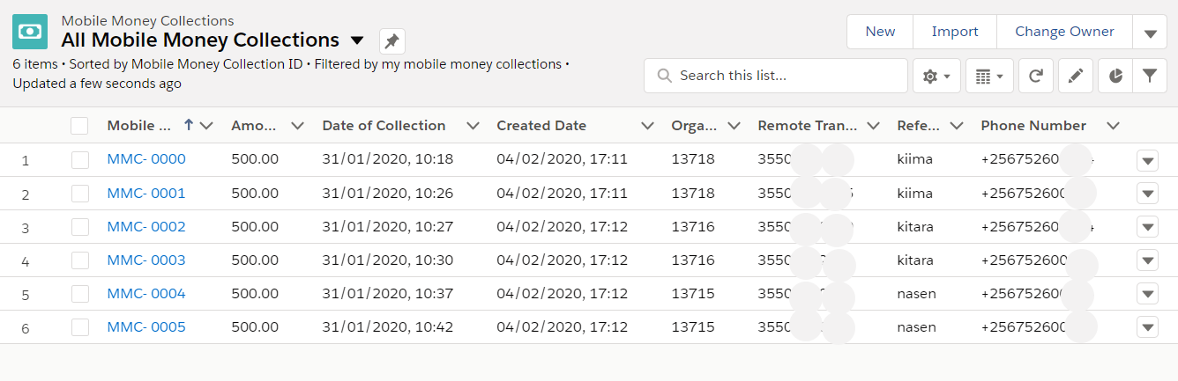Open Date of Collection column menu

coord(473,126)
